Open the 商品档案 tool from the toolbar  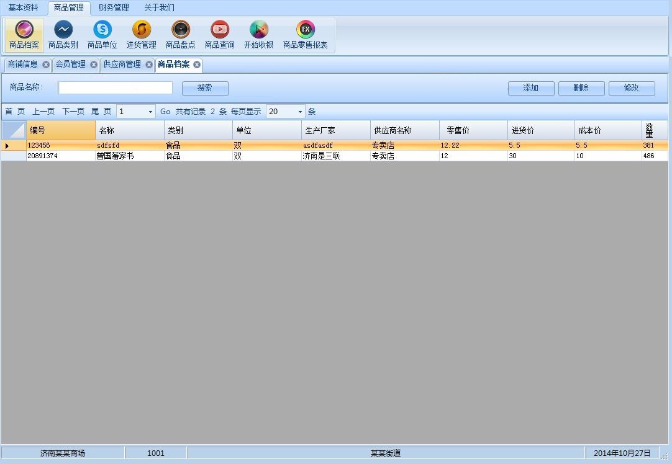tap(24, 34)
